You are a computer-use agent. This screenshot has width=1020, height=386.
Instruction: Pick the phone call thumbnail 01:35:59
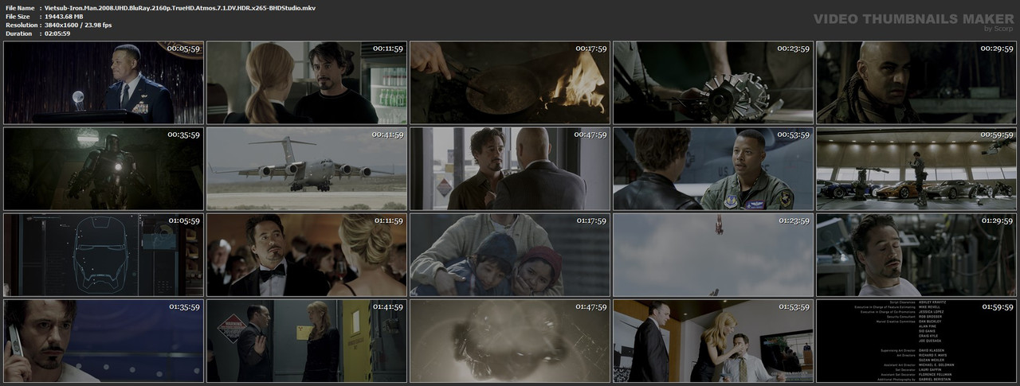(x=104, y=341)
